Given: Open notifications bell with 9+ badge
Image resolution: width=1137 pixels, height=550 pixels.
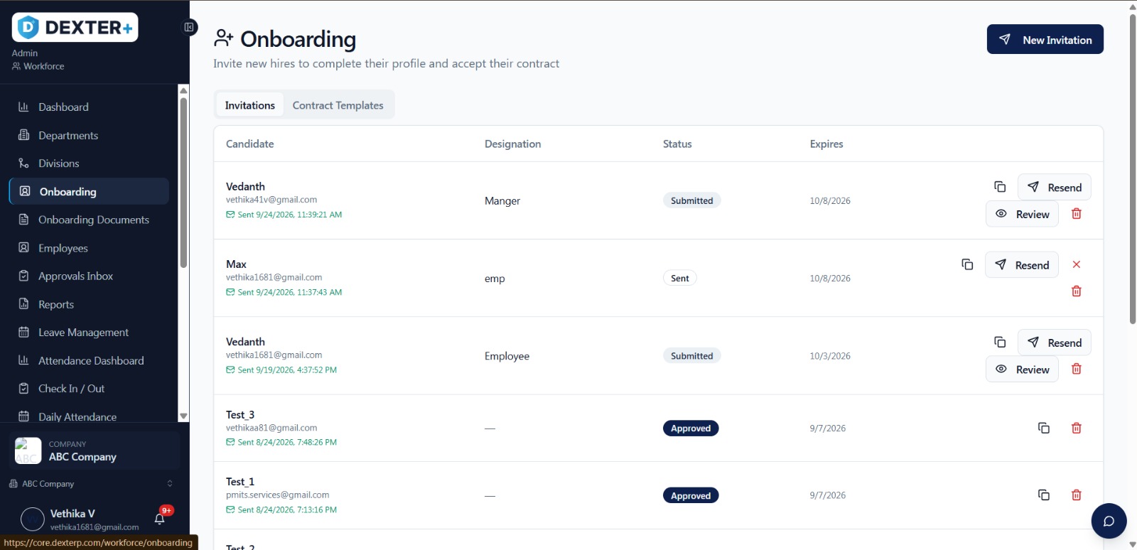Looking at the screenshot, I should 160,518.
